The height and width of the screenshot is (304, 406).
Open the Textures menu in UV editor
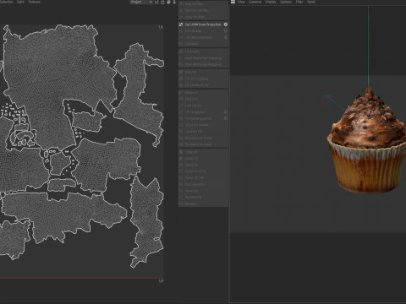(34, 2)
